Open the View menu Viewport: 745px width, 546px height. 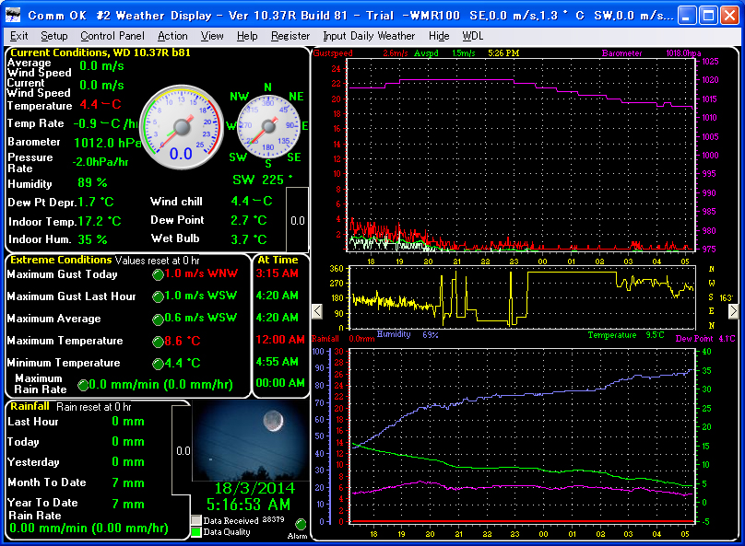pos(212,36)
